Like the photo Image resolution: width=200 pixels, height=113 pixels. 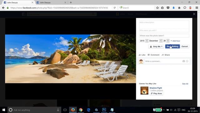(x=142, y=55)
